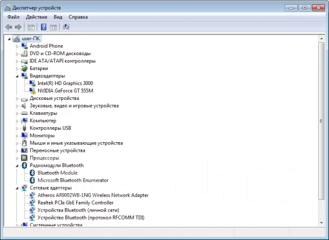Viewport: 329px width, 240px height.
Task: Click the Контроллеры USB plug icon
Action: pos(24,128)
